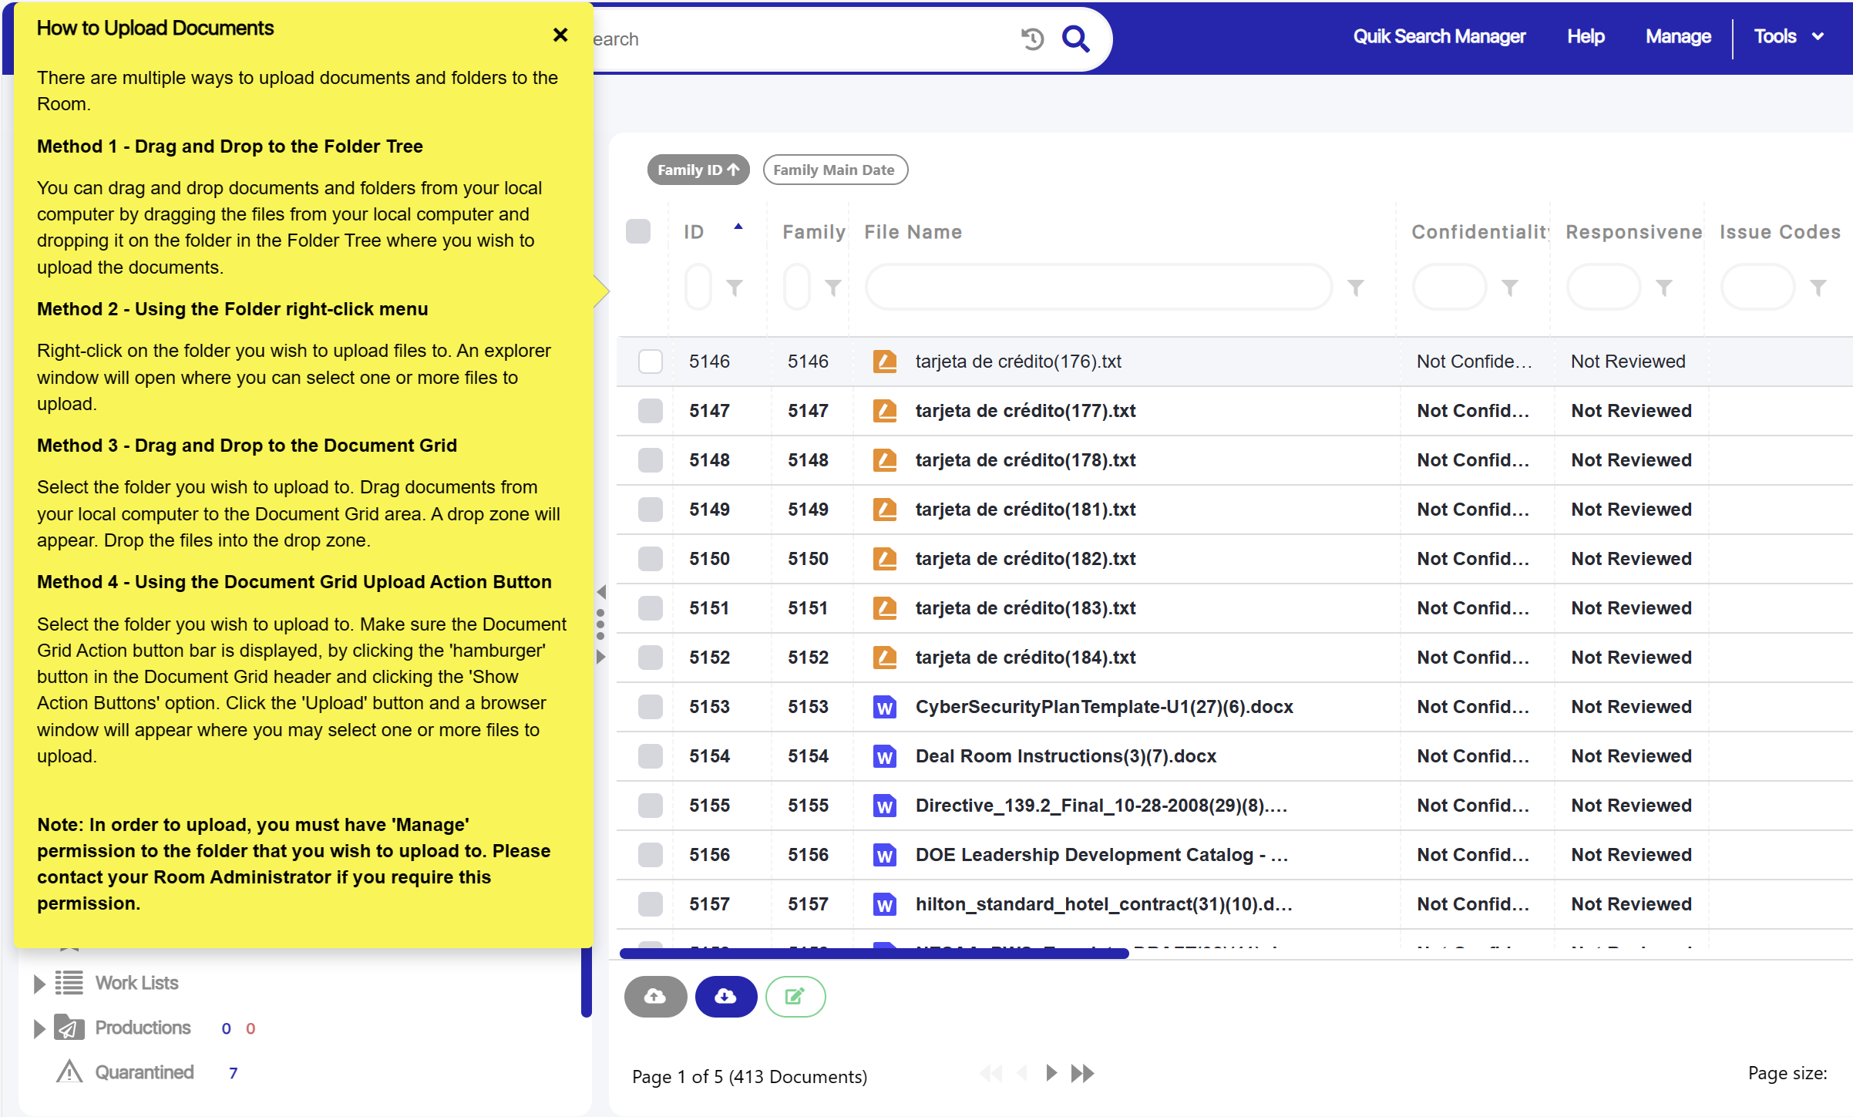Click the Productions folder icon
This screenshot has width=1853, height=1117.
click(69, 1028)
